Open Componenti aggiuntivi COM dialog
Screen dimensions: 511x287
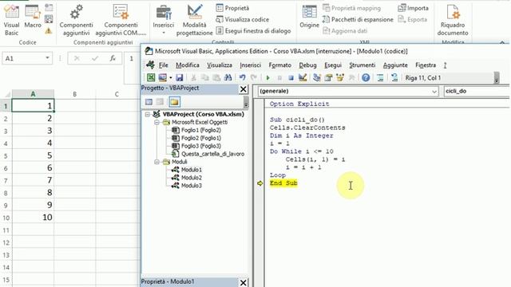(x=121, y=20)
